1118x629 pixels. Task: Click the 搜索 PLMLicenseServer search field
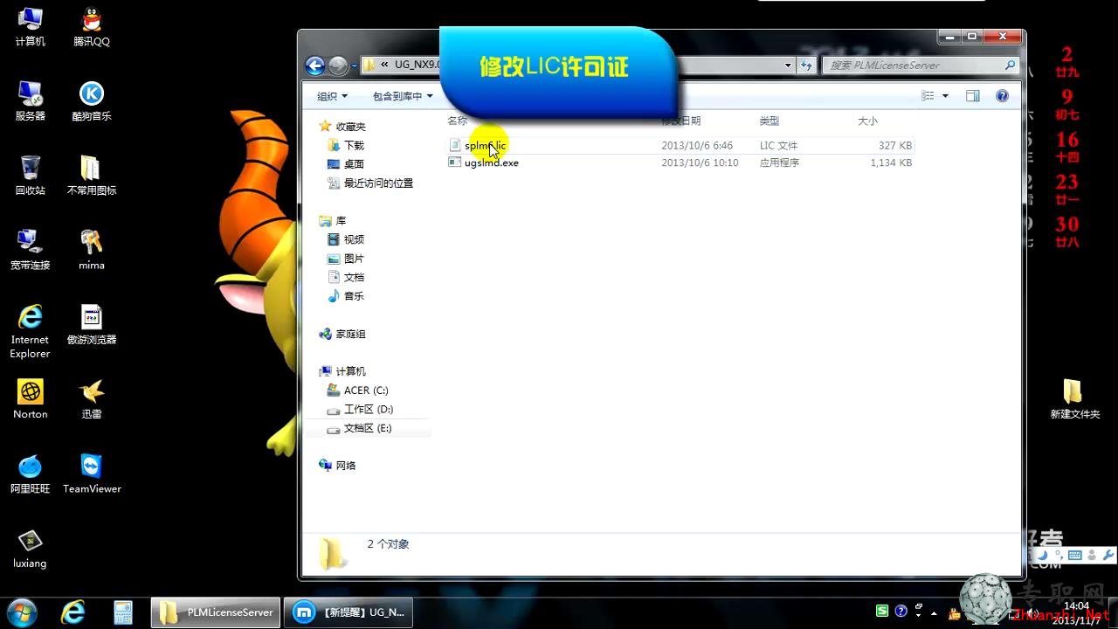(921, 66)
